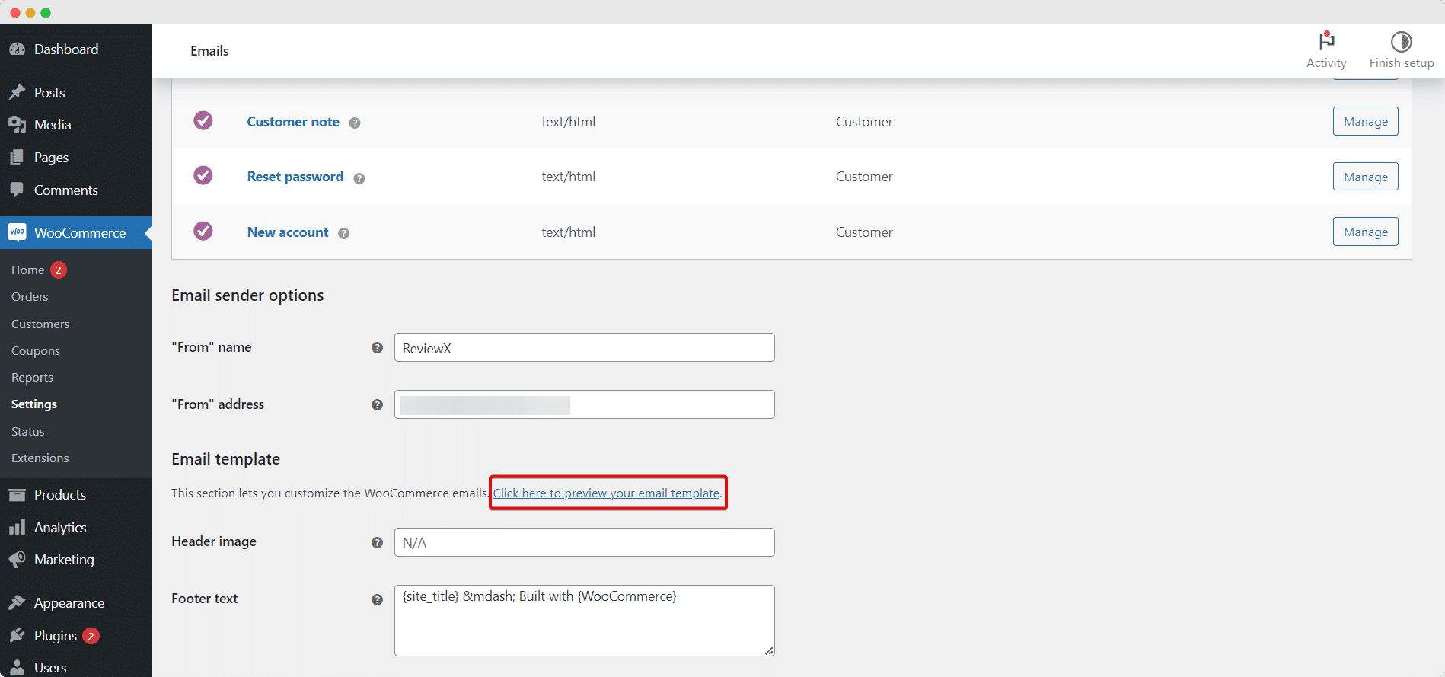The height and width of the screenshot is (677, 1445).
Task: Click the Finish setup progress icon
Action: tap(1401, 41)
